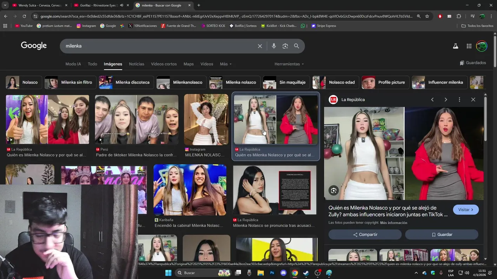Viewport: 497px width, 279px height.
Task: Filter by the Milenkanolasco chip
Action: [x=181, y=82]
